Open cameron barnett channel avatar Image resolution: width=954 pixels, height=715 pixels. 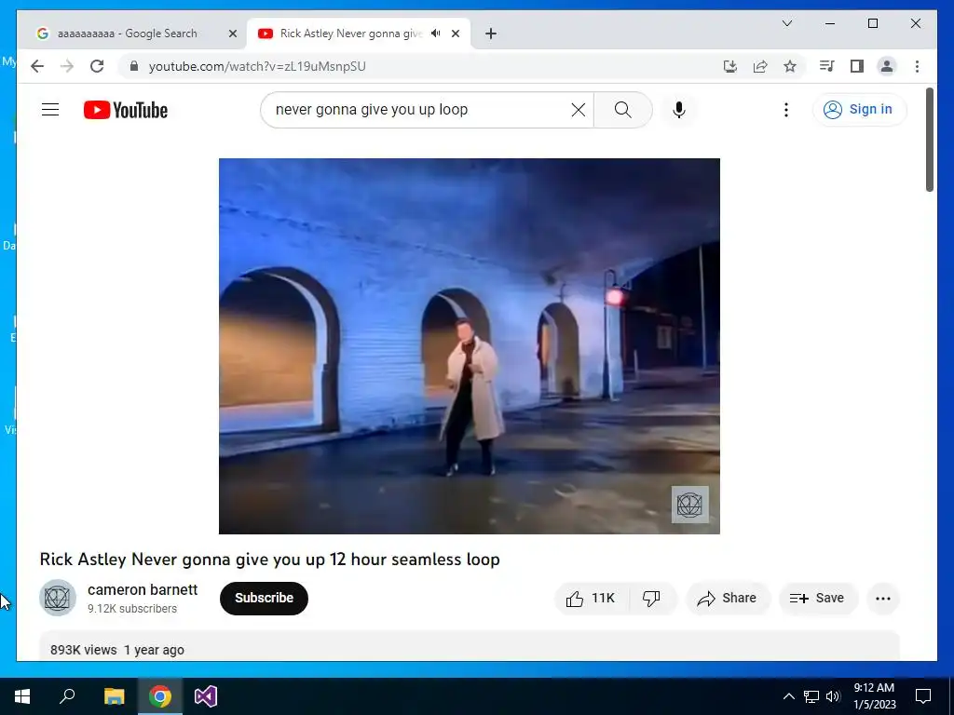click(x=58, y=598)
